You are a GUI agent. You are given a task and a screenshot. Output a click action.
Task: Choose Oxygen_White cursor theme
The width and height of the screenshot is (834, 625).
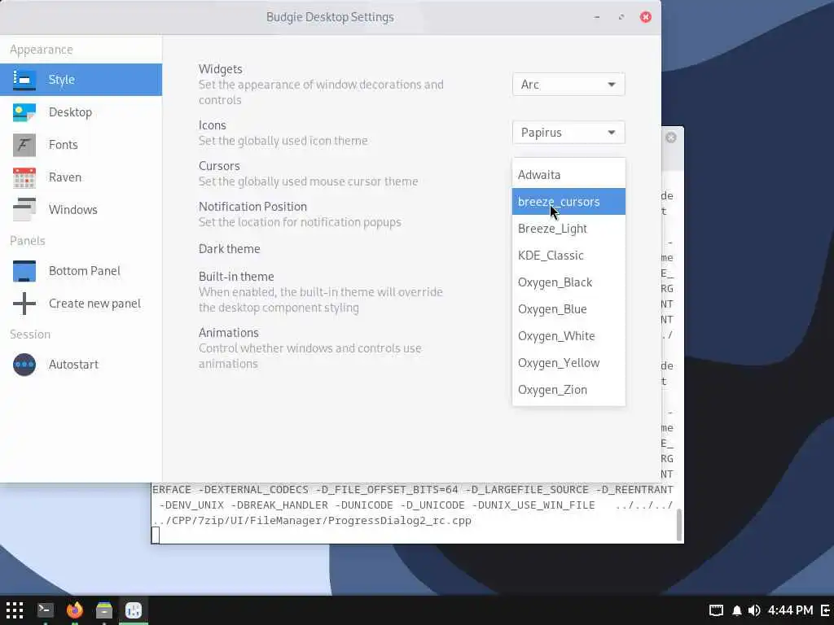[568, 336]
